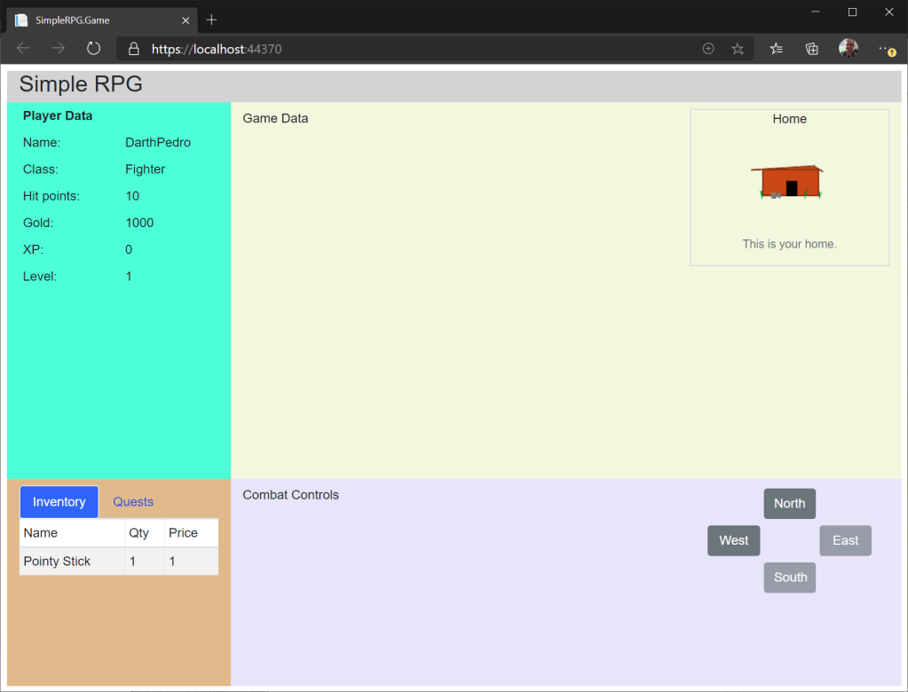Click the user profile avatar
The image size is (908, 692).
(x=849, y=49)
